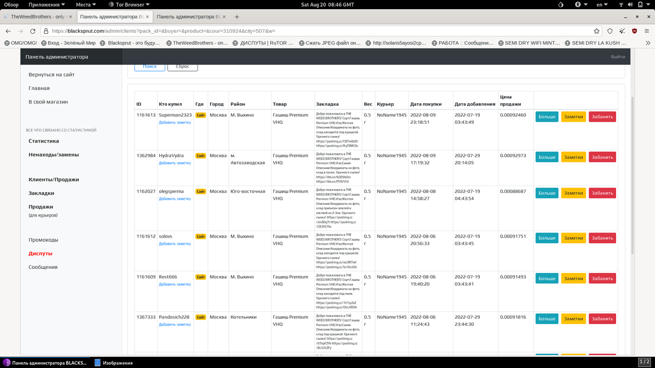Image resolution: width=655 pixels, height=368 pixels.
Task: Click the browser forward arrow
Action: pos(21,31)
